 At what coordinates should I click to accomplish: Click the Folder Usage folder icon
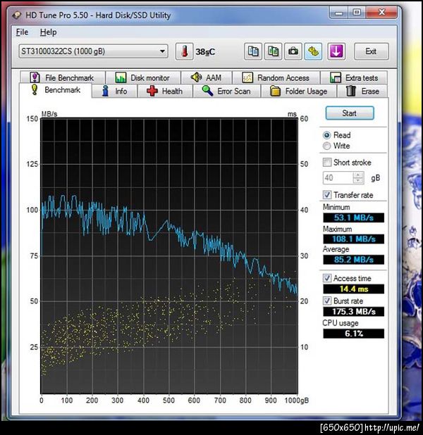pos(275,91)
